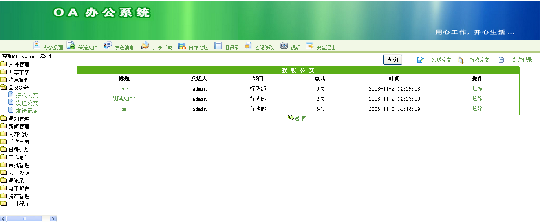Viewport: 540px width, 223px height.
Task: Expand the 电子邮件 sidebar folder
Action: coord(4,188)
